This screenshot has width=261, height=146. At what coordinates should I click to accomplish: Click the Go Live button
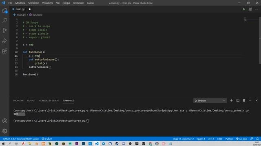point(241,139)
